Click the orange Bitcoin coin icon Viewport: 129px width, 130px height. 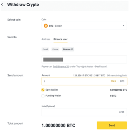[46, 26]
